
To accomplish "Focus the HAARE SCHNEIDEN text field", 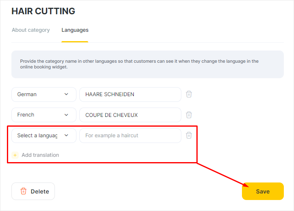I will coord(130,95).
